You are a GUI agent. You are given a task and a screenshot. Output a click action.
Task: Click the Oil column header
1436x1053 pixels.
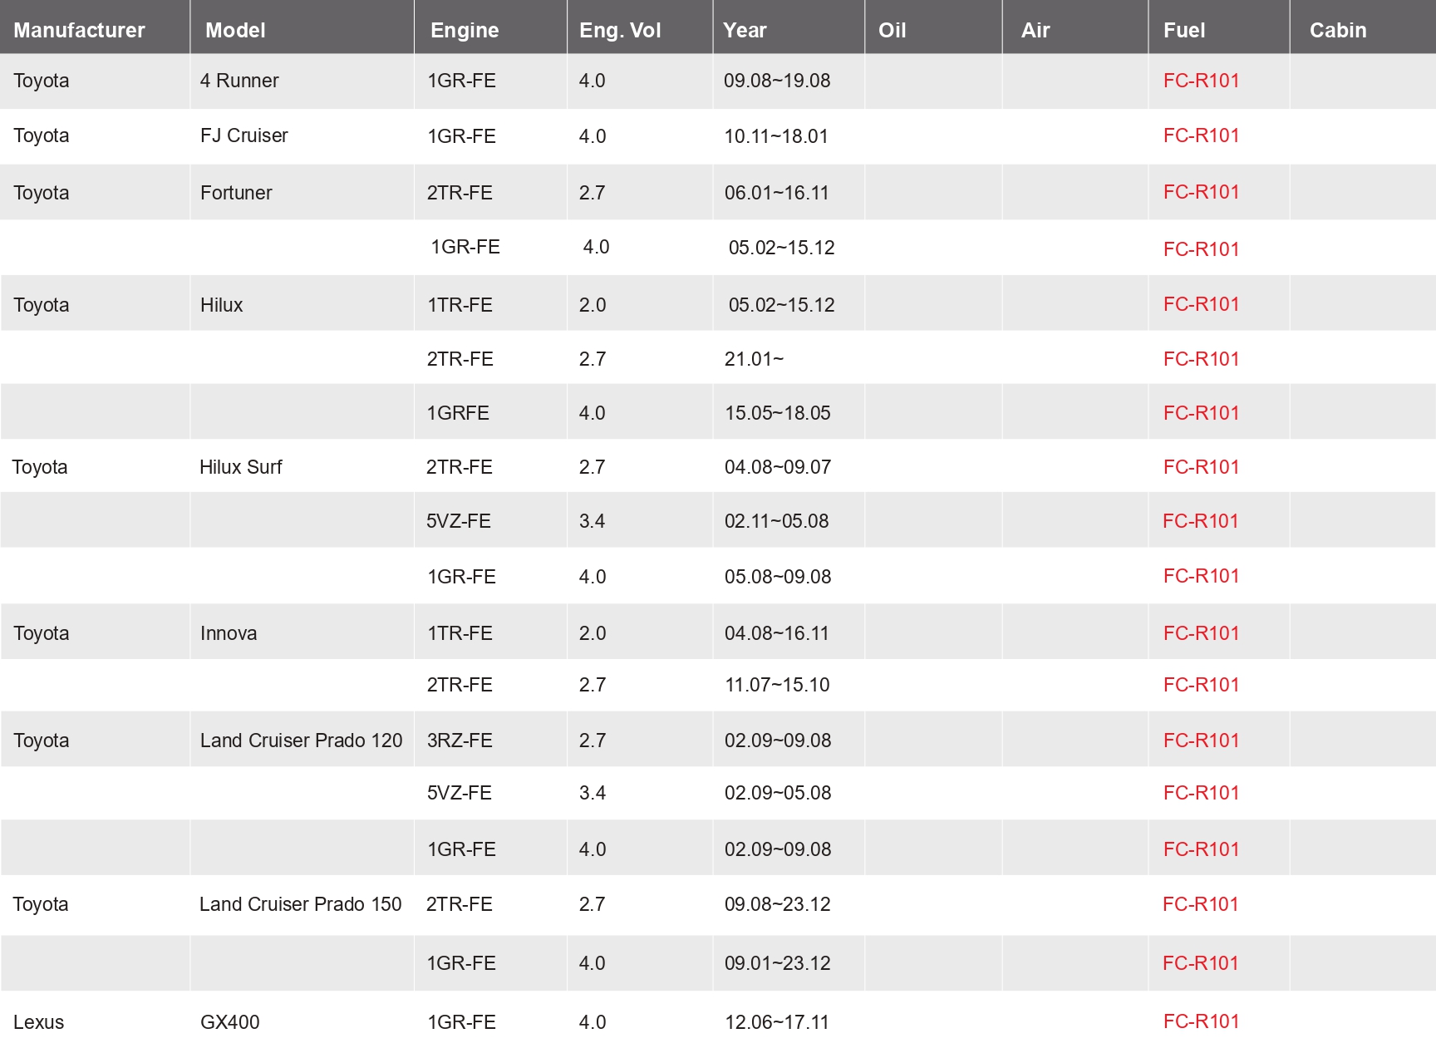(x=892, y=30)
